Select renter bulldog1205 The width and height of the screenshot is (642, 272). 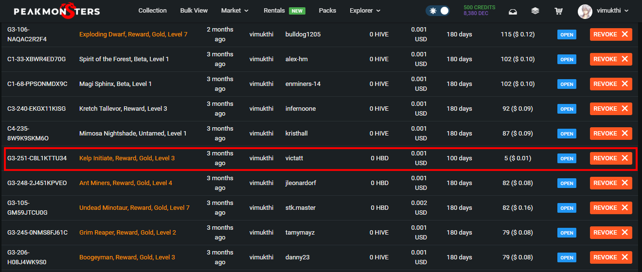[303, 35]
